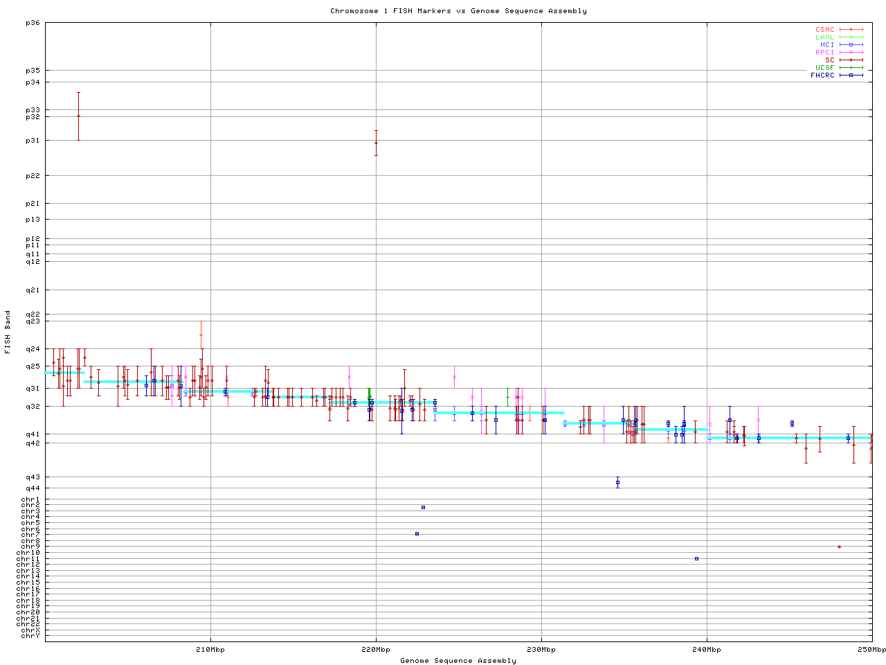
Task: Click the FHCRC legend marker sample
Action: [x=851, y=76]
